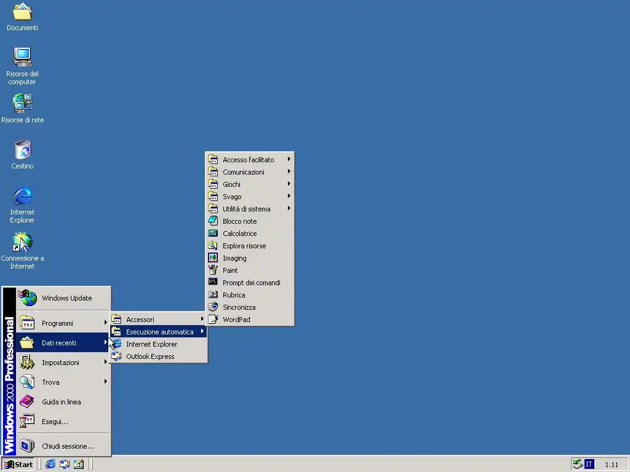Click the Calcolatrice calculator icon

213,233
